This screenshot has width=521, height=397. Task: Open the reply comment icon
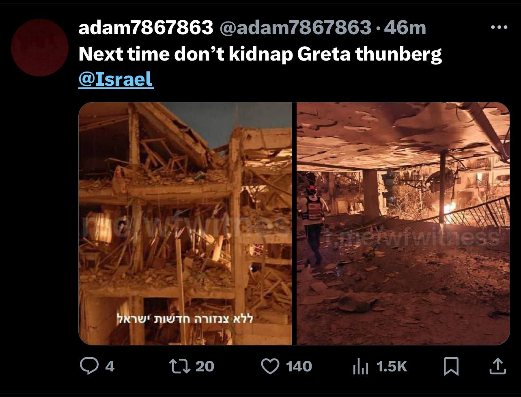(89, 366)
